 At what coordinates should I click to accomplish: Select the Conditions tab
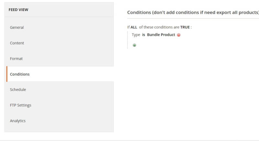tap(20, 74)
